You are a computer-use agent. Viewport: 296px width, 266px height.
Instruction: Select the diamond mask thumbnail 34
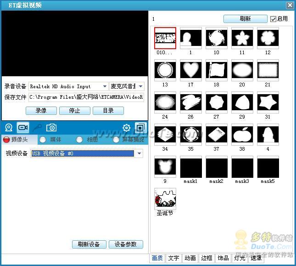(165, 134)
